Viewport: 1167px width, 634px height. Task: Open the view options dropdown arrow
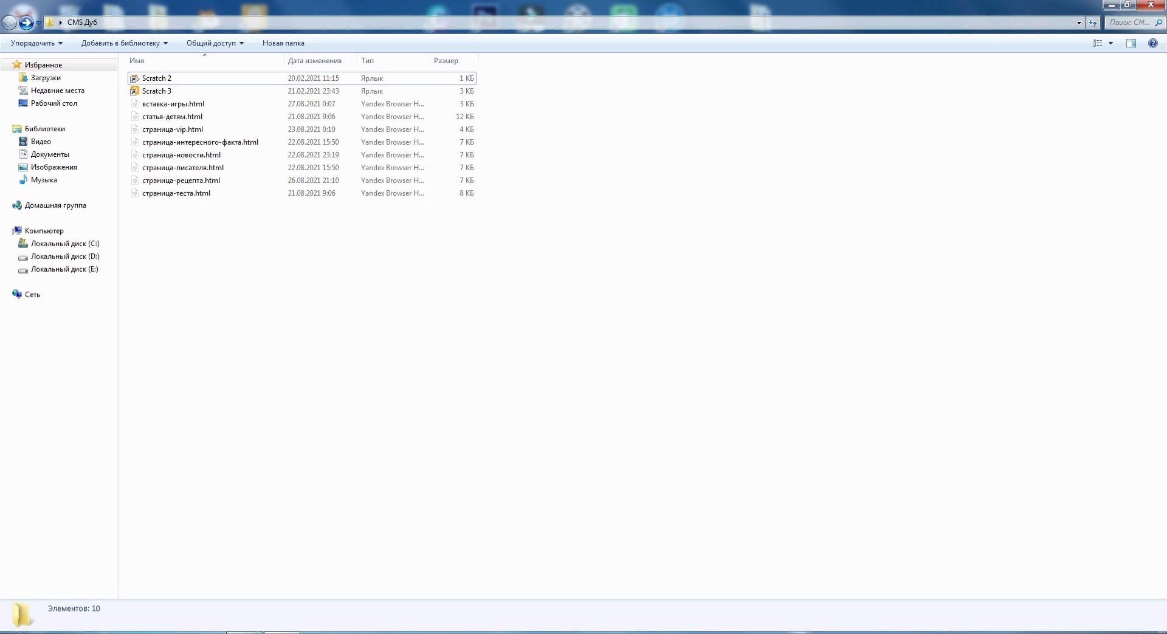point(1110,43)
